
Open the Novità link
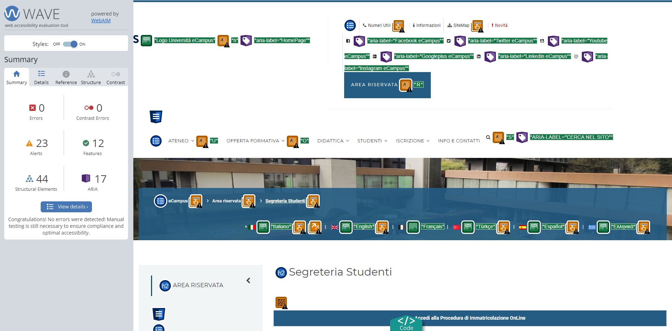[x=499, y=25]
